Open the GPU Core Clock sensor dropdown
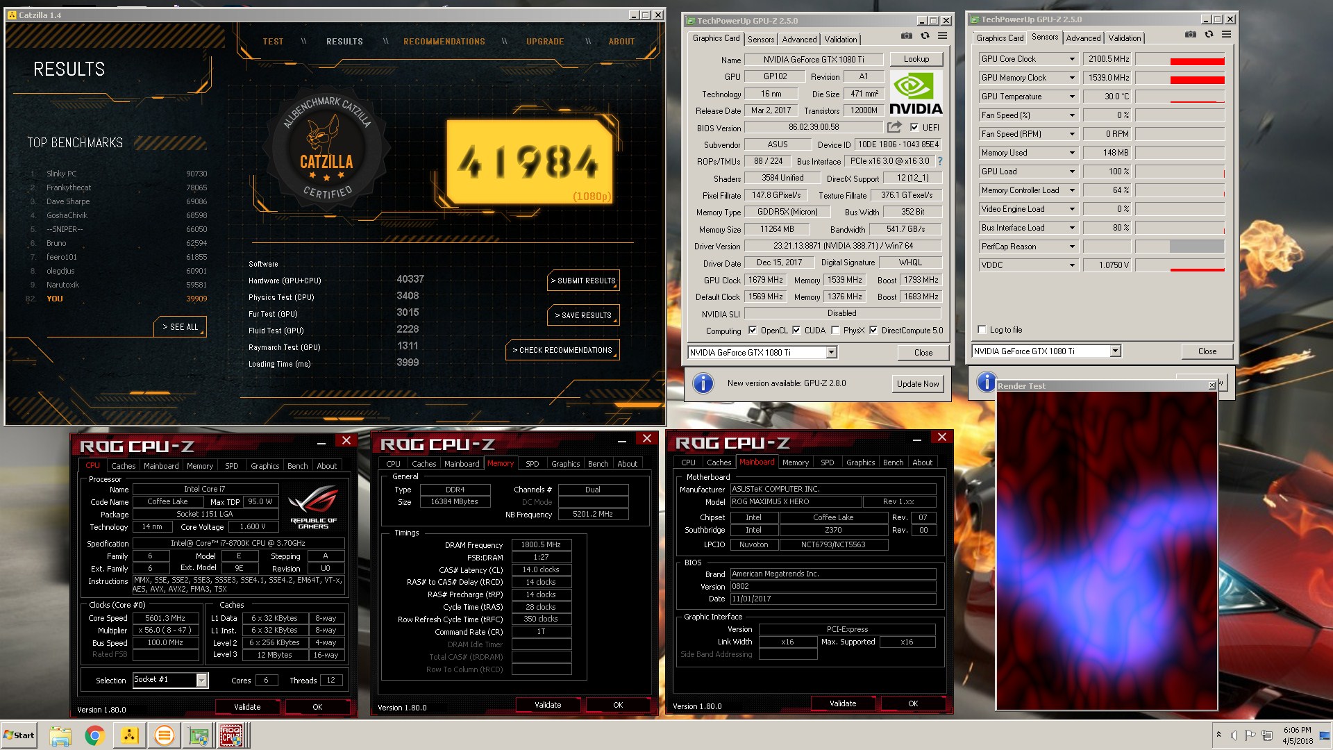The height and width of the screenshot is (750, 1333). click(x=1072, y=59)
